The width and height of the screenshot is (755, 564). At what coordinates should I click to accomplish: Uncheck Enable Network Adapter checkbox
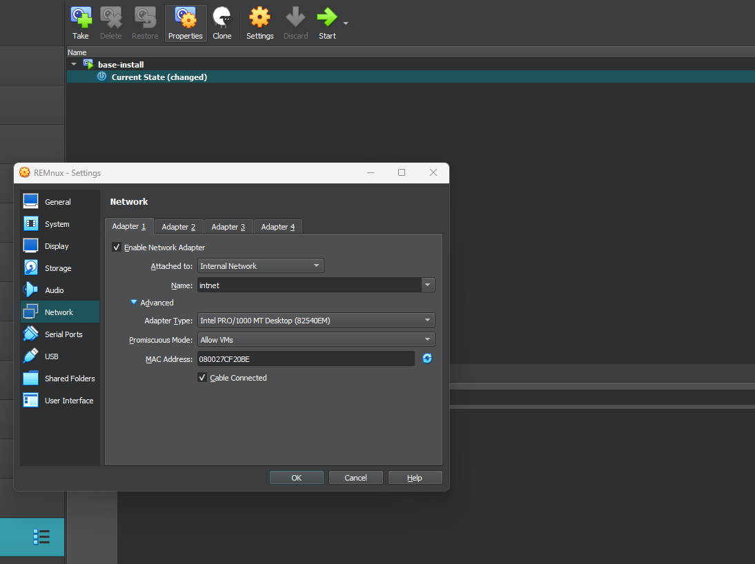pos(117,247)
